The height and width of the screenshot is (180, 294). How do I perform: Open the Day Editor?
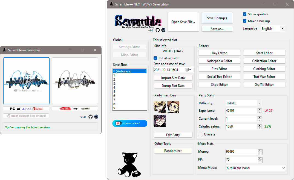[x=219, y=53]
